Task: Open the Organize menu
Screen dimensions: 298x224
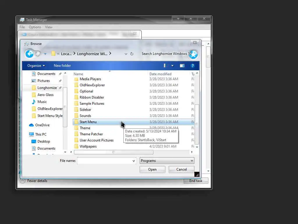Action: point(36,66)
